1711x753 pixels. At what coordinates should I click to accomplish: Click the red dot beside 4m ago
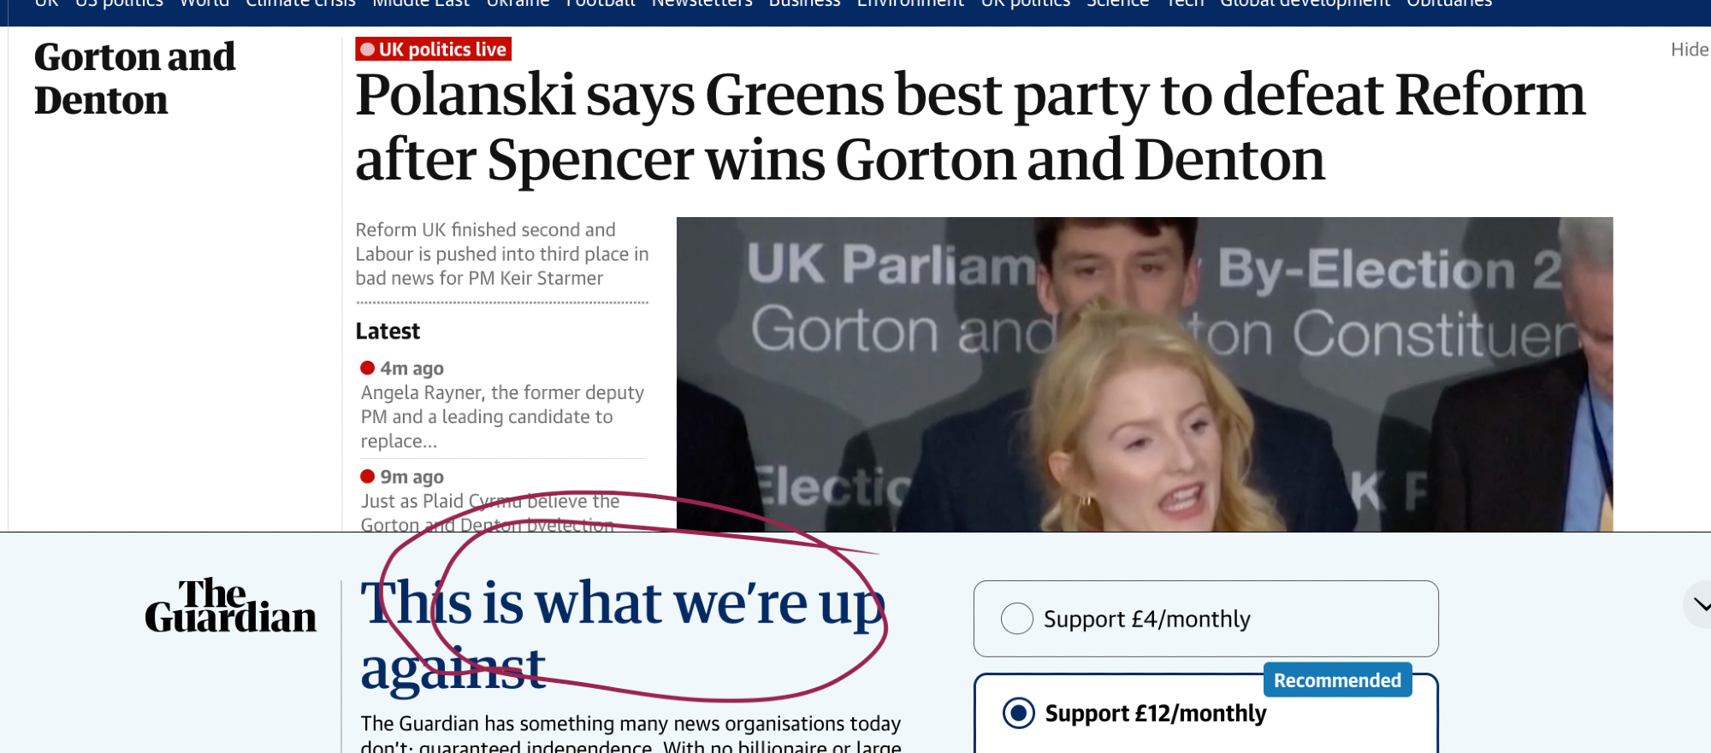pos(368,368)
